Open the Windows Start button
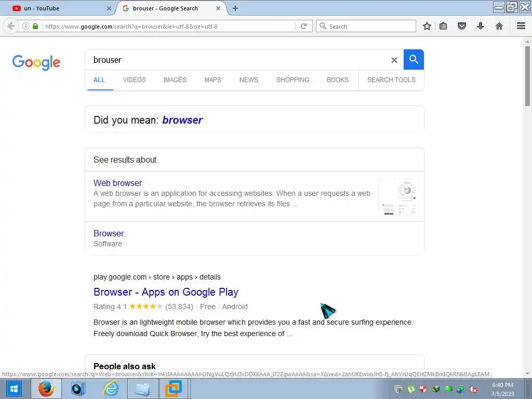The image size is (532, 399). coord(14,389)
